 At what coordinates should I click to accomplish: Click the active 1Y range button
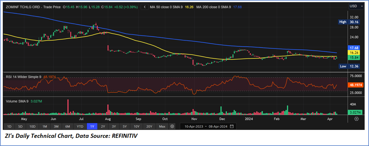[92, 126]
